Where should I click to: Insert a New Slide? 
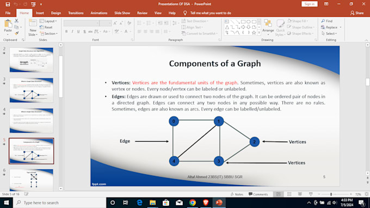point(33,28)
